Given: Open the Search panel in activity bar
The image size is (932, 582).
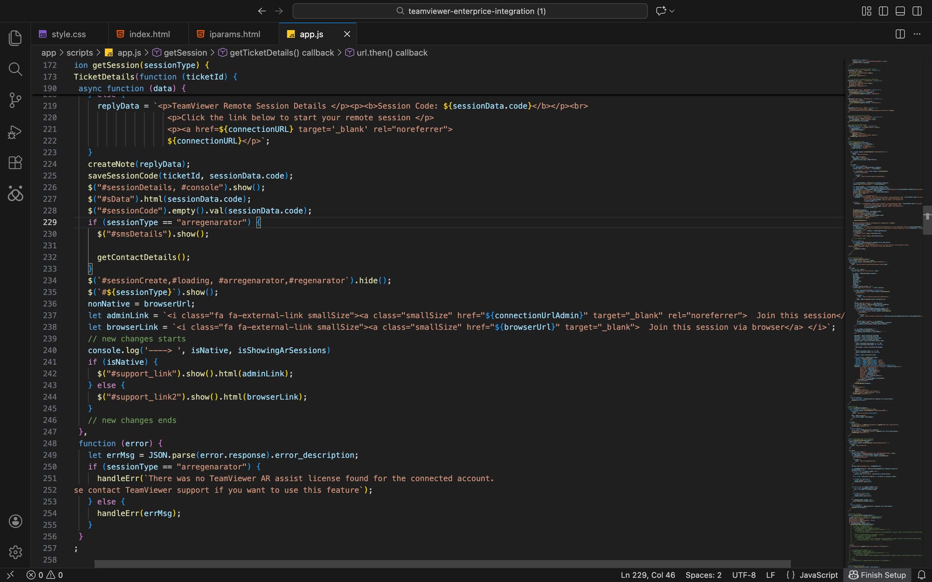Looking at the screenshot, I should pos(16,69).
